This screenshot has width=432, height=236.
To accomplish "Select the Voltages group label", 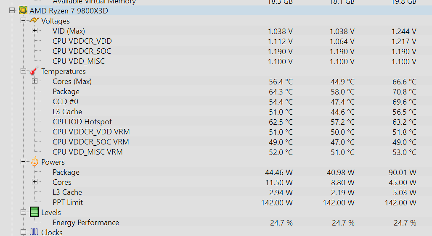I will (56, 21).
